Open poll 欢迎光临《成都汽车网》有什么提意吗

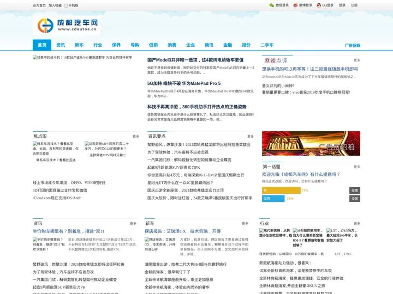[x=301, y=174]
